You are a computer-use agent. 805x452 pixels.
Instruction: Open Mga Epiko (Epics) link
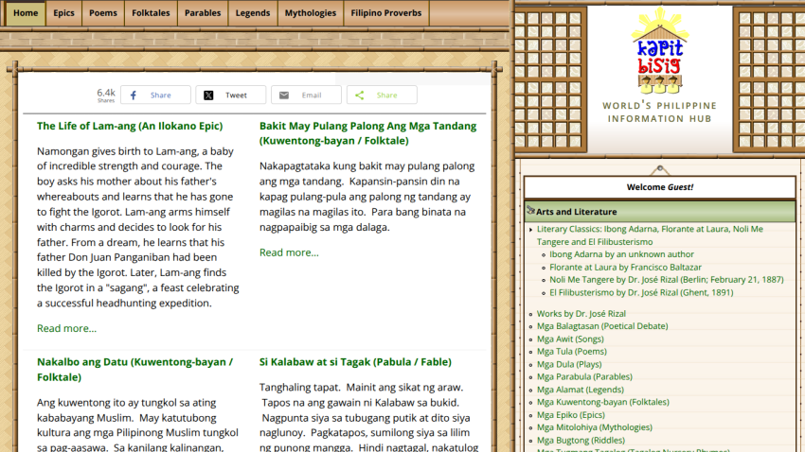pos(571,415)
